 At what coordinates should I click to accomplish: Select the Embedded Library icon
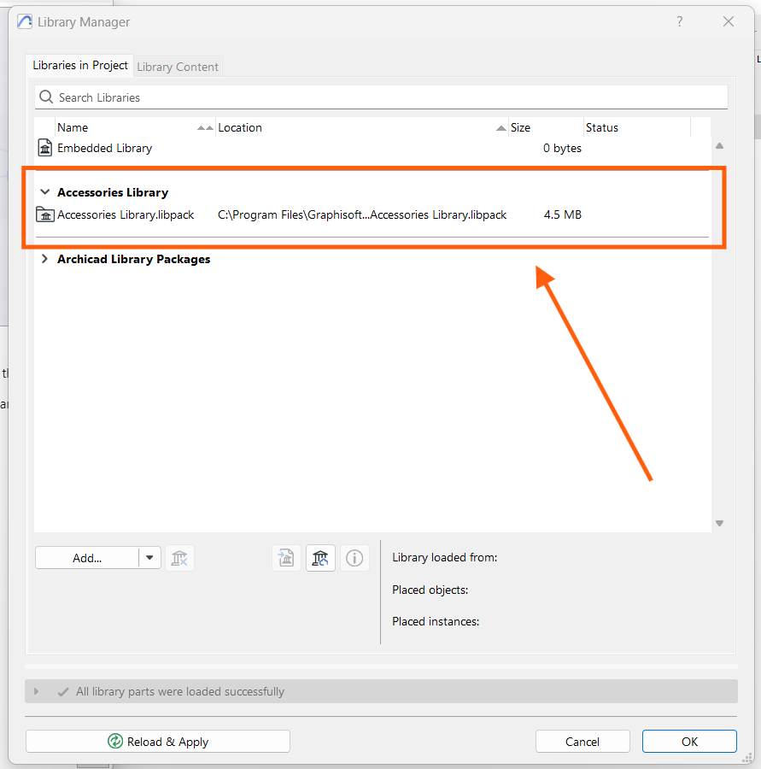tap(45, 148)
